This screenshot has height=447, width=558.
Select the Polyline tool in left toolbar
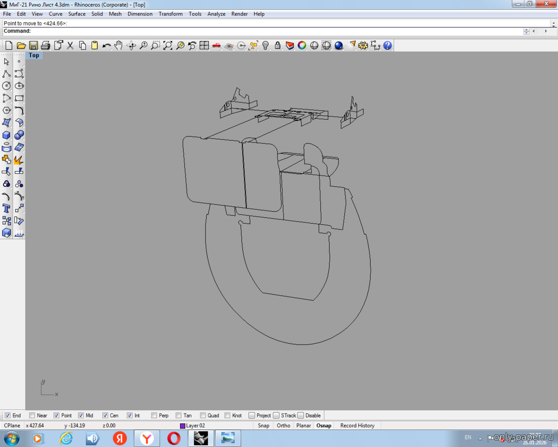click(x=7, y=74)
